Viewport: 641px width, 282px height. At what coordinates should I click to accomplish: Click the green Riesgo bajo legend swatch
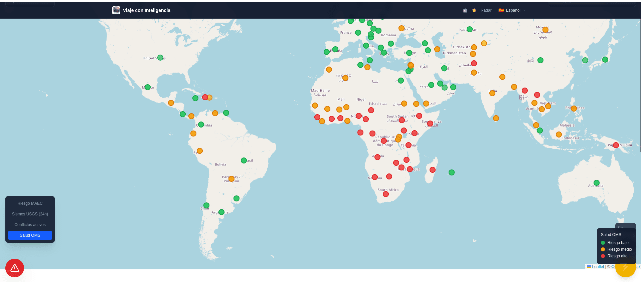tap(603, 243)
